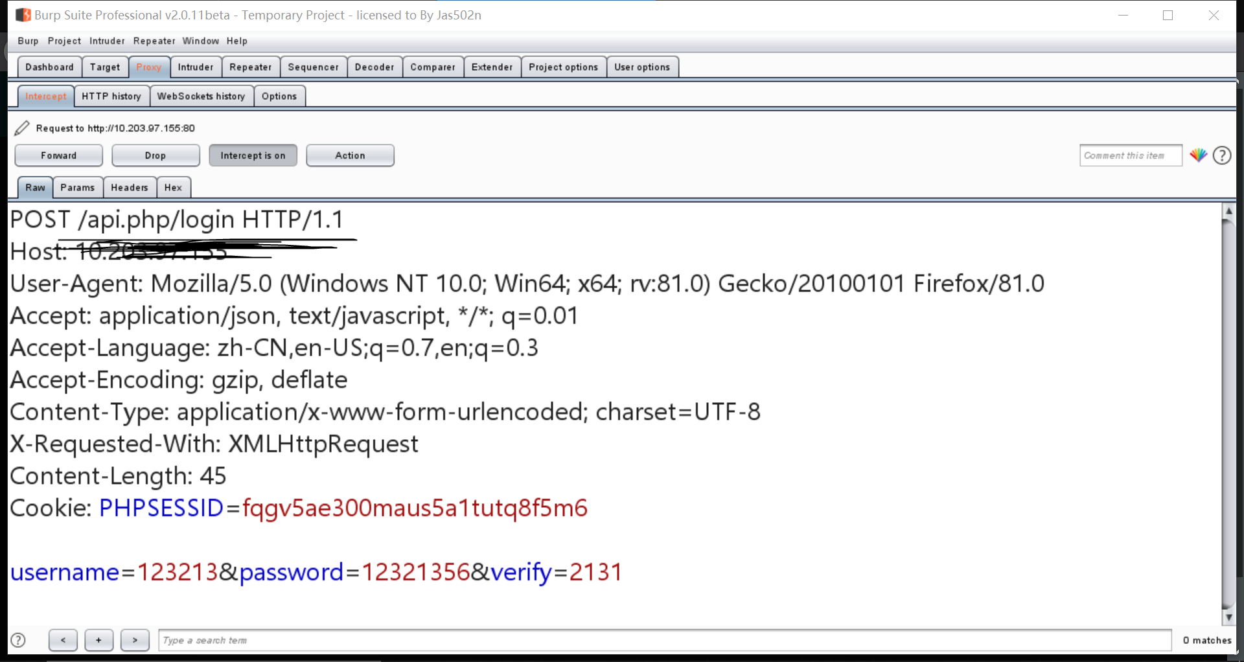Viewport: 1244px width, 662px height.
Task: Open the Proxy Options sub-tab
Action: coord(279,96)
